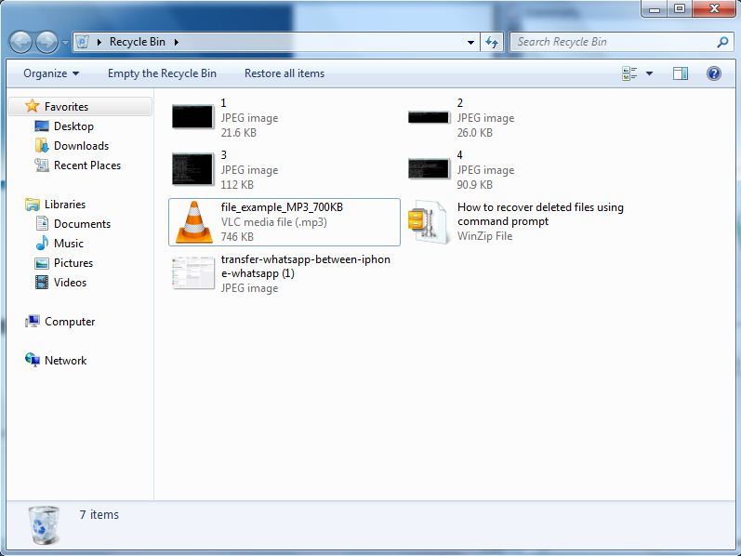This screenshot has width=741, height=556.
Task: Change your view icon in toolbar
Action: [x=629, y=73]
